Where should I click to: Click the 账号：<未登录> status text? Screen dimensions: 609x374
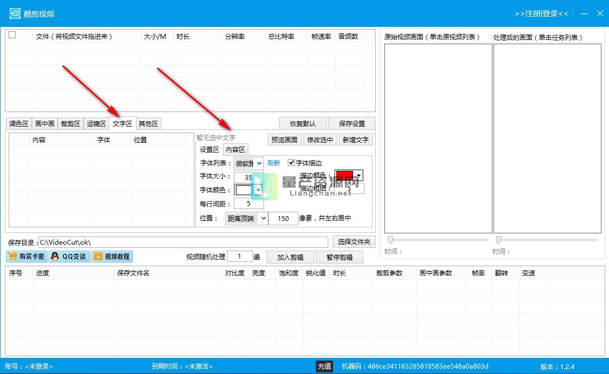point(29,366)
